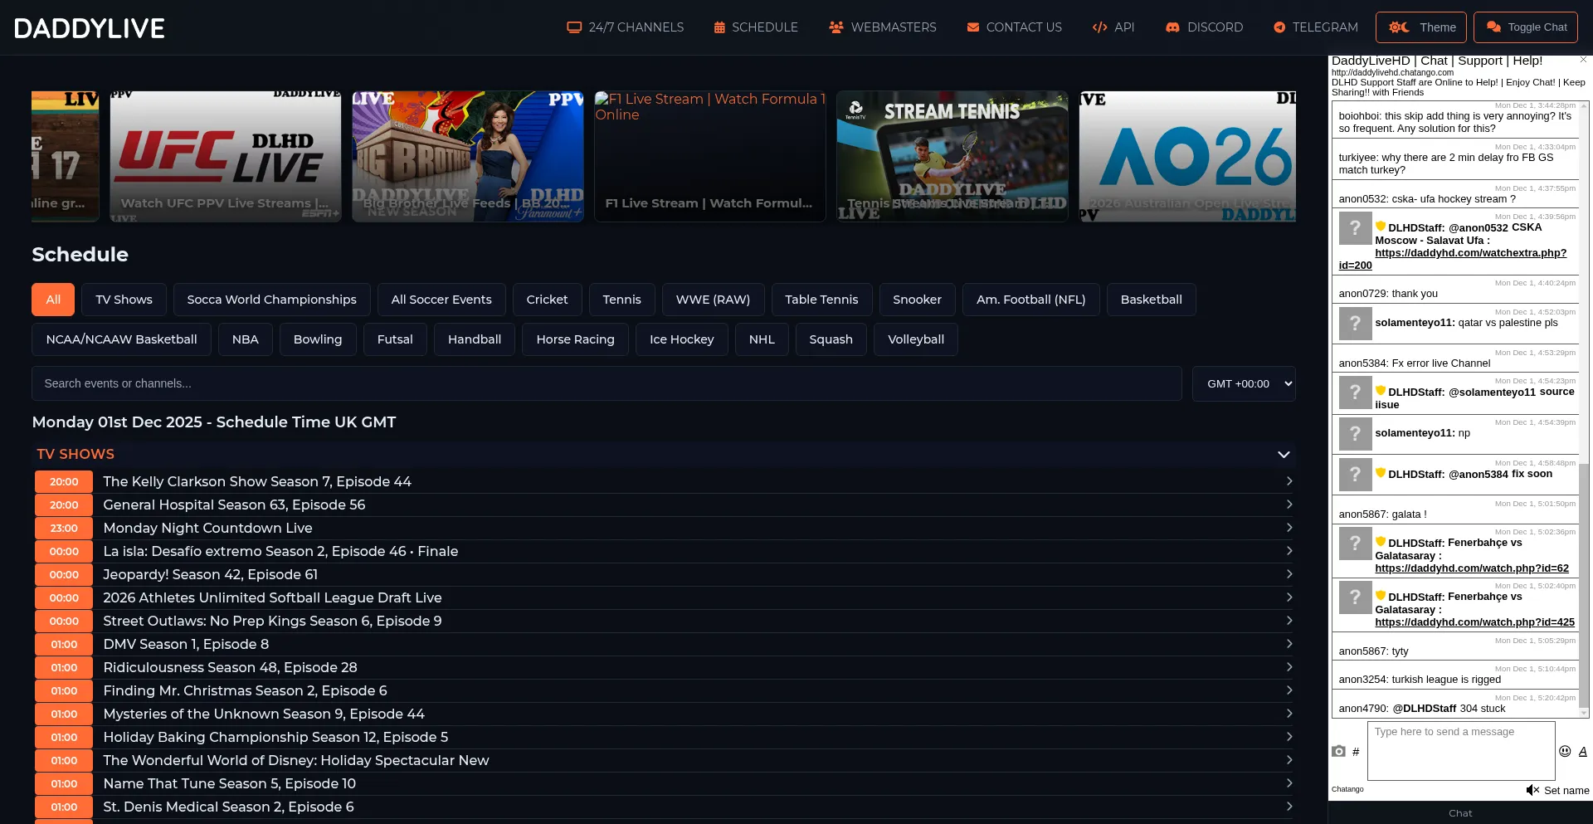The image size is (1593, 824).
Task: Click the Search events or channels field
Action: pyautogui.click(x=606, y=383)
